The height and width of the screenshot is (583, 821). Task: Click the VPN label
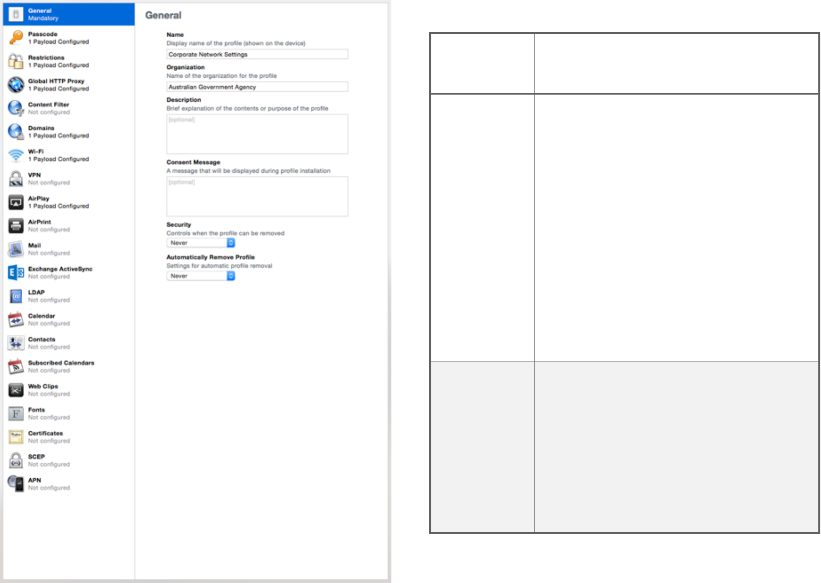[x=34, y=175]
